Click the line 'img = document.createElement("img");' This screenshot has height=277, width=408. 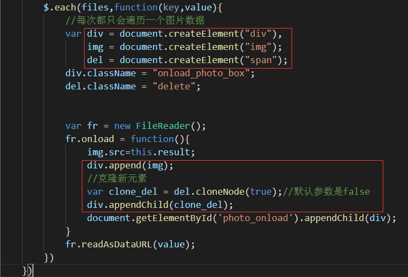184,47
